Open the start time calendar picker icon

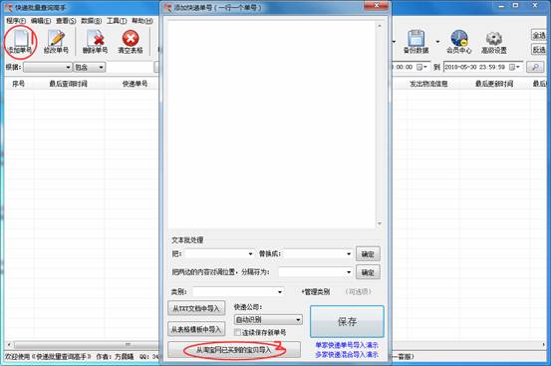tap(421, 67)
